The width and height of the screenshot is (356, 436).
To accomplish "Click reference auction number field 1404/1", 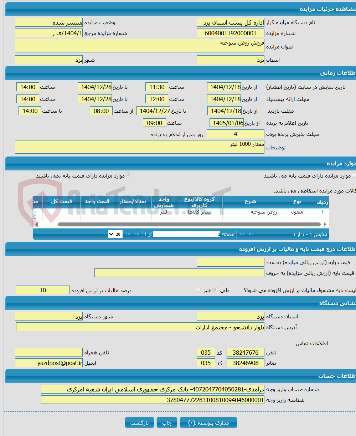I will (49, 33).
